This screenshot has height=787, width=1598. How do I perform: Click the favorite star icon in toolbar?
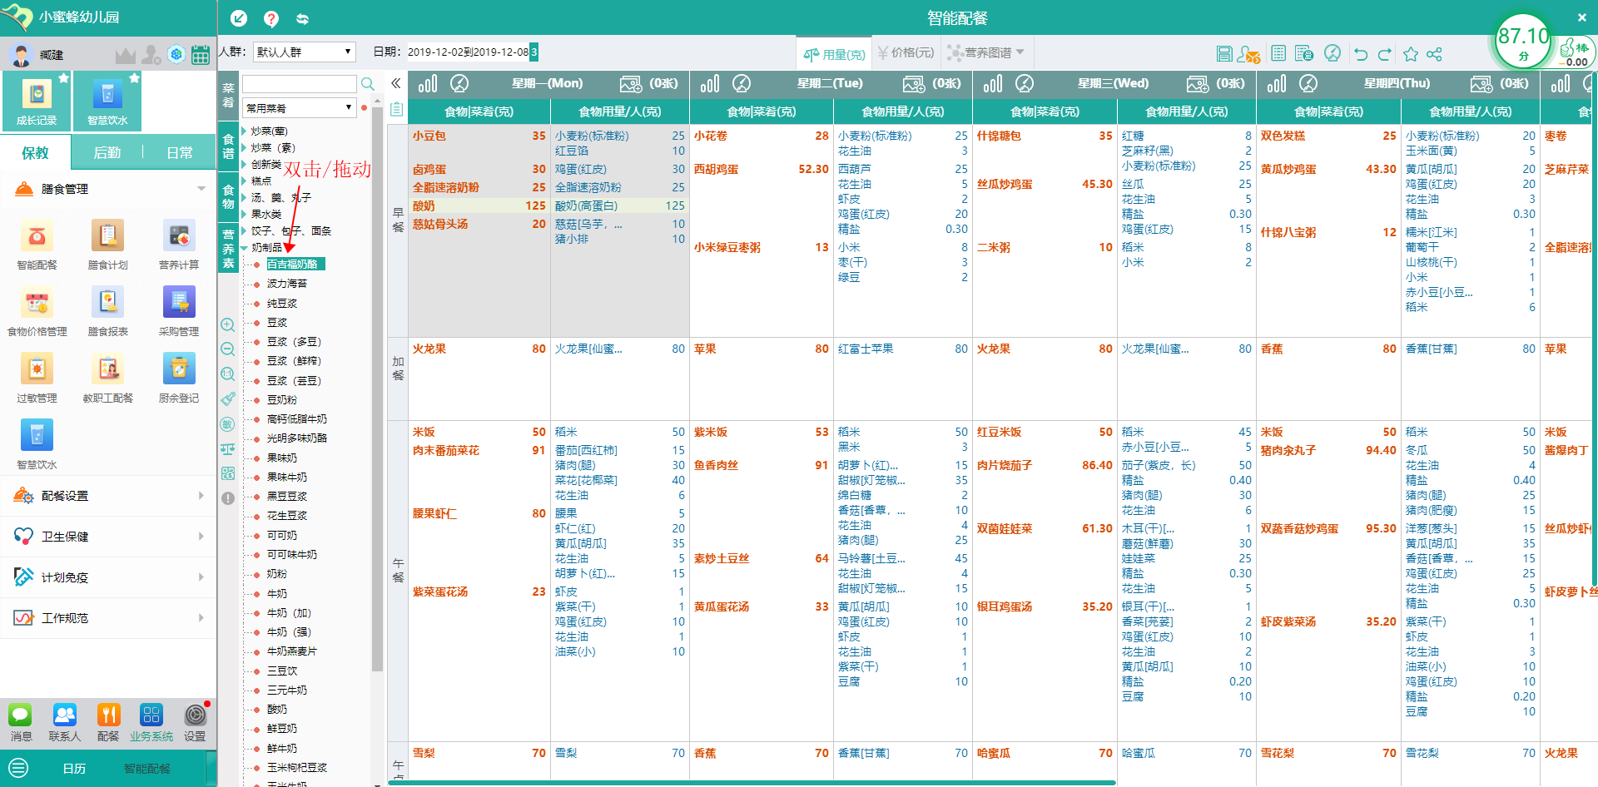(x=1411, y=54)
